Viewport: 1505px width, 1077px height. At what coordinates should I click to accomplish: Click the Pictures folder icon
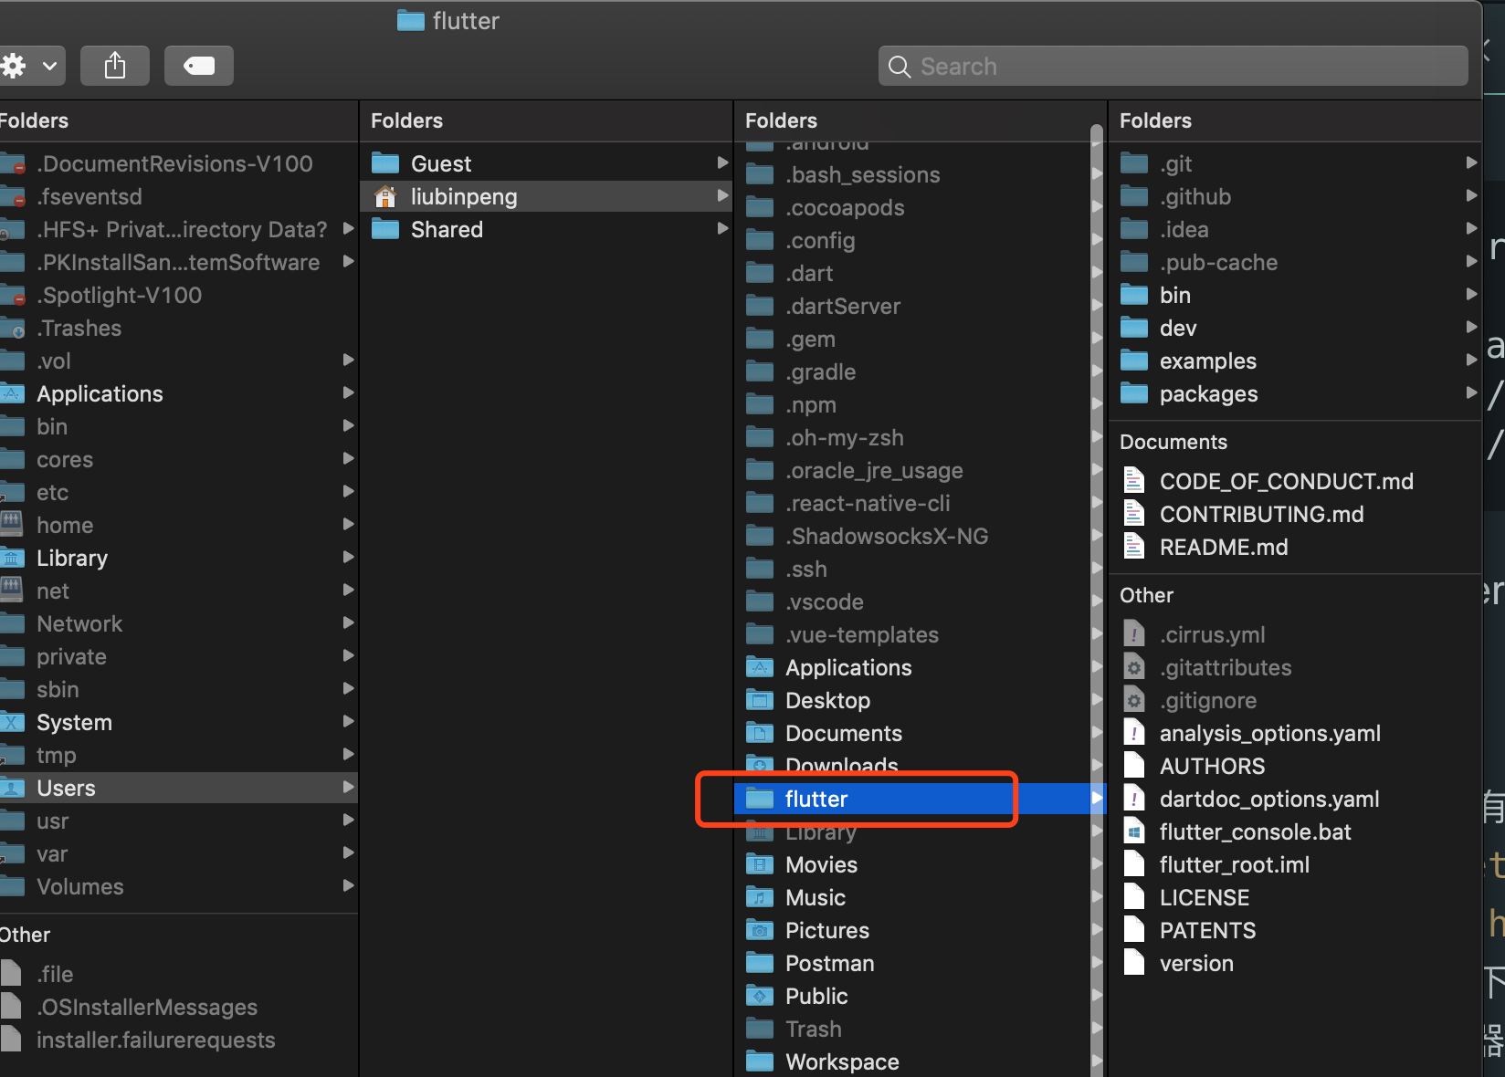pyautogui.click(x=760, y=930)
